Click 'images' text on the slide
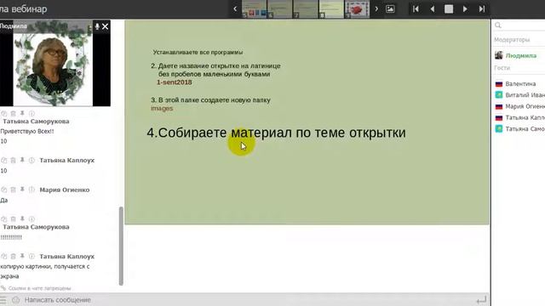 (162, 108)
